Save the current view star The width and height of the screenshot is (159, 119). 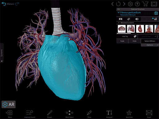(129, 114)
